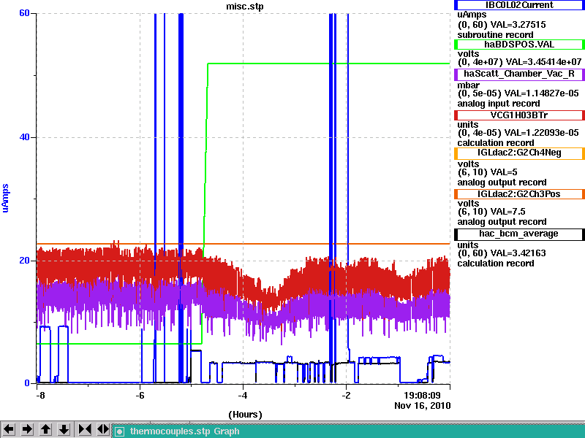Click the -6 hours axis label

tap(140, 396)
